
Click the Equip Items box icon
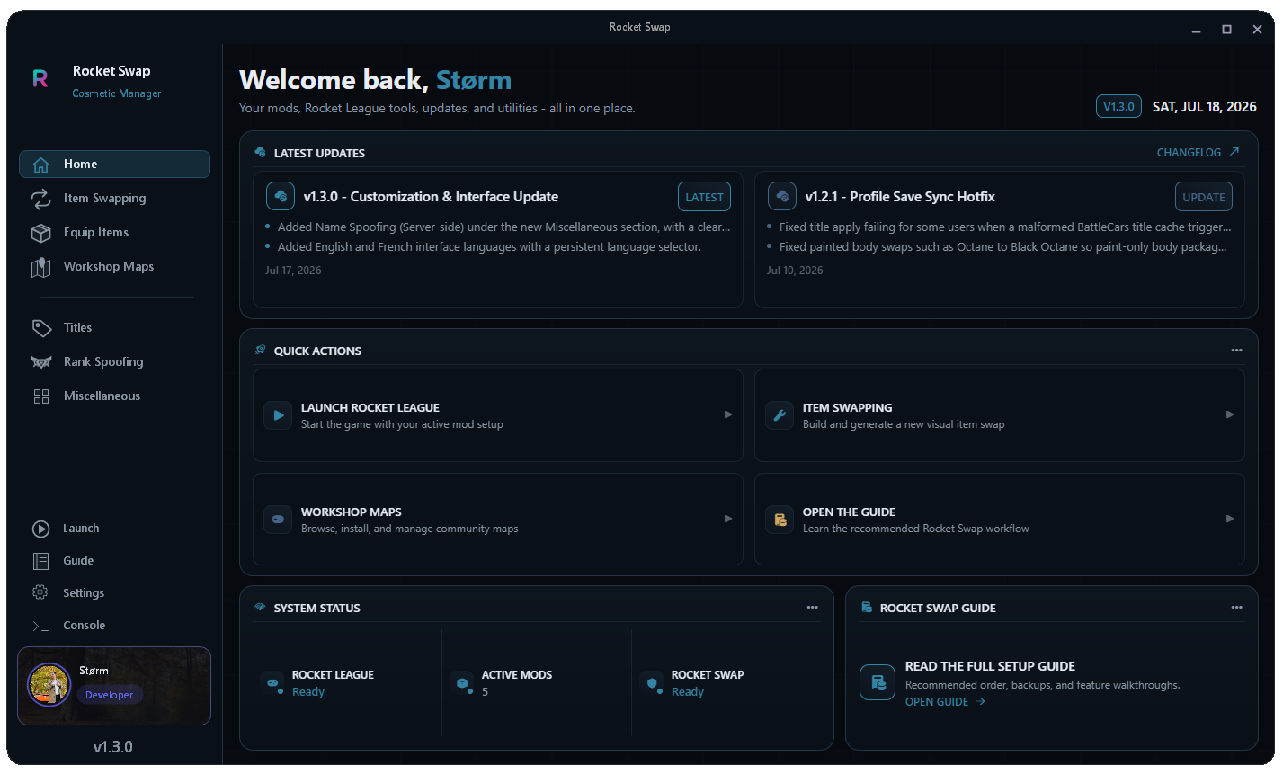40,233
